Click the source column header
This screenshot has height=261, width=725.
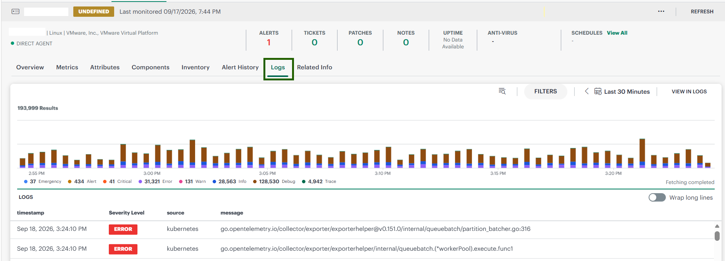[176, 213]
